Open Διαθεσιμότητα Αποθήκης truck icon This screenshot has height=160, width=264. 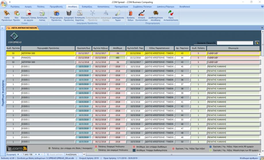(156, 16)
